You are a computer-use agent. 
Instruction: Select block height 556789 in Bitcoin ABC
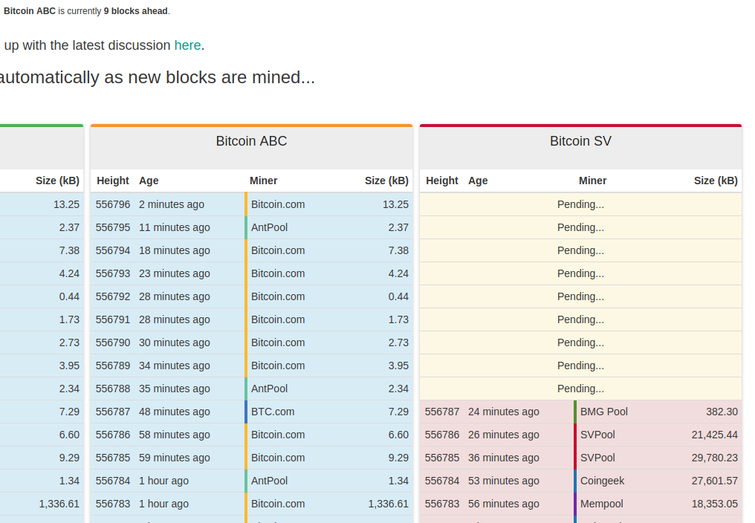(113, 366)
